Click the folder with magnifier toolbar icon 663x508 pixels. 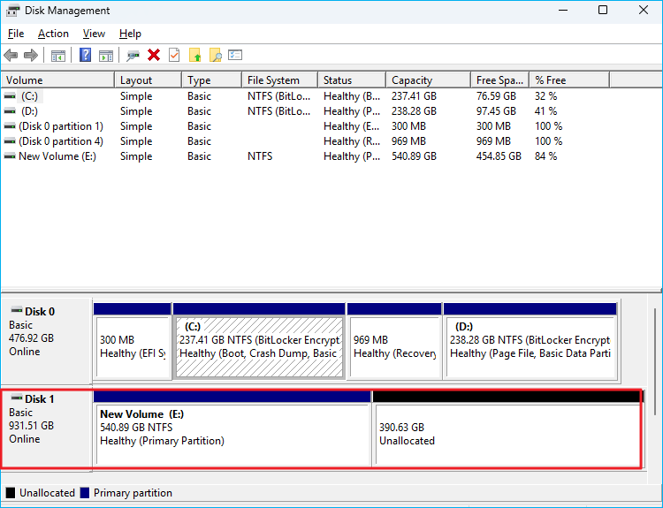click(x=215, y=56)
